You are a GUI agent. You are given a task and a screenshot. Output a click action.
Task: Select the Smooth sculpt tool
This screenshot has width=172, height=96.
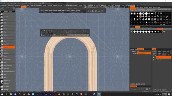(x=8, y=17)
